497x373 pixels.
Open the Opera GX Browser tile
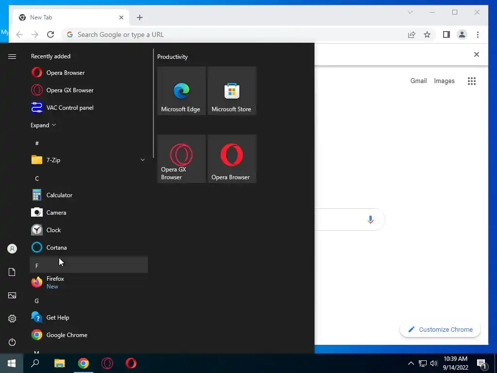(x=182, y=159)
